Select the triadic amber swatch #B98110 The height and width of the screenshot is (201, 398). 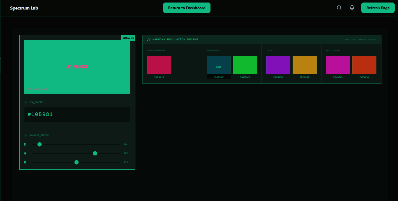305,65
